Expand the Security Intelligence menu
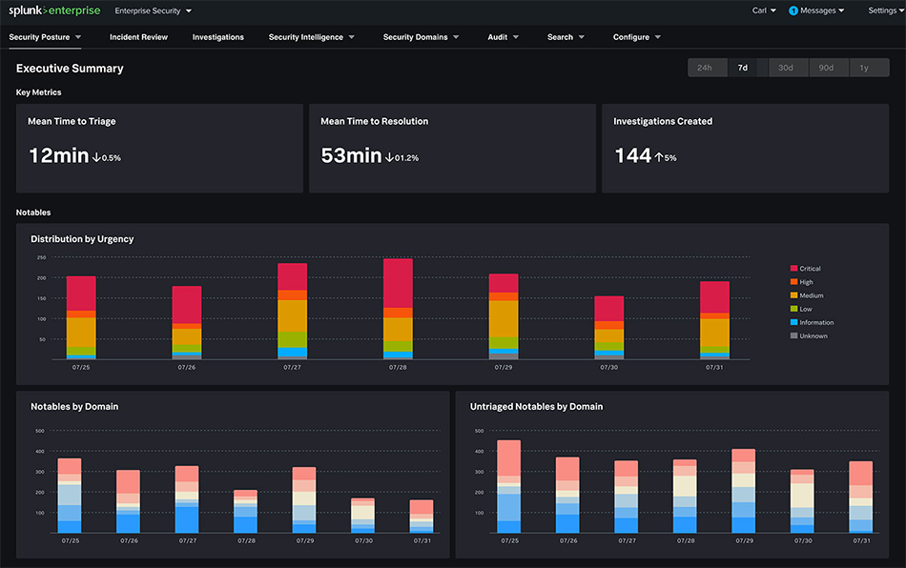 pos(311,37)
